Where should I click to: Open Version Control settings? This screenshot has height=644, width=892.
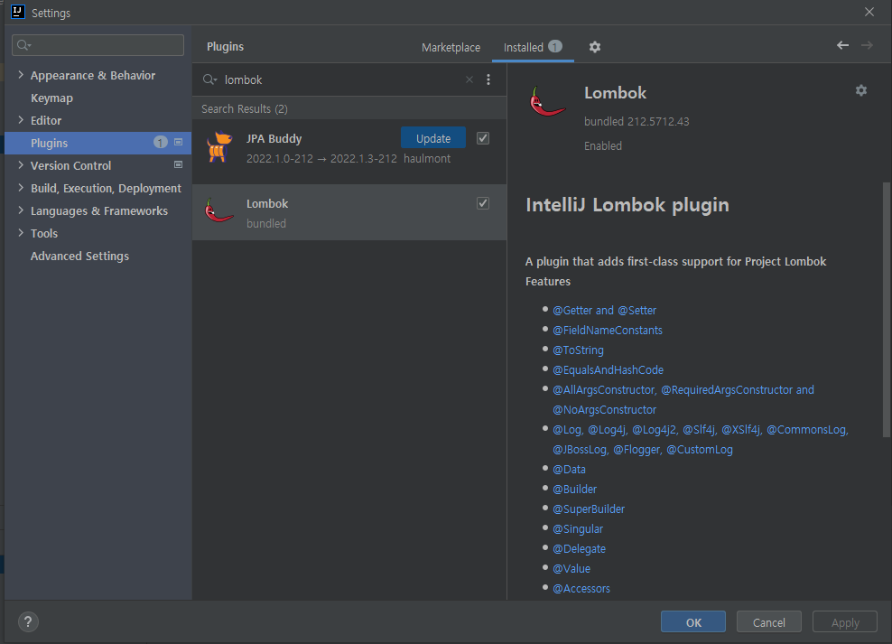point(70,165)
